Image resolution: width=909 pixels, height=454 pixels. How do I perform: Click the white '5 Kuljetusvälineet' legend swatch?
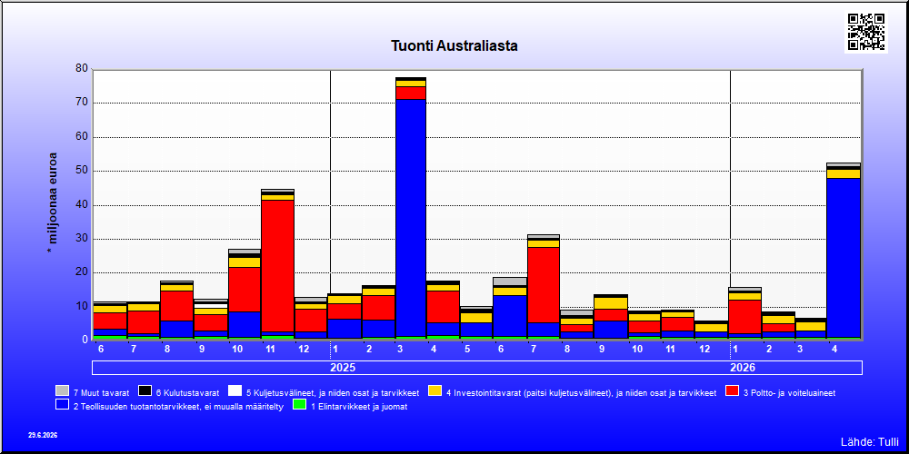pos(235,391)
